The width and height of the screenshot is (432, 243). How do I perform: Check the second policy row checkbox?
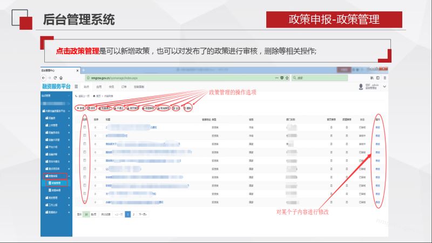(x=85, y=136)
